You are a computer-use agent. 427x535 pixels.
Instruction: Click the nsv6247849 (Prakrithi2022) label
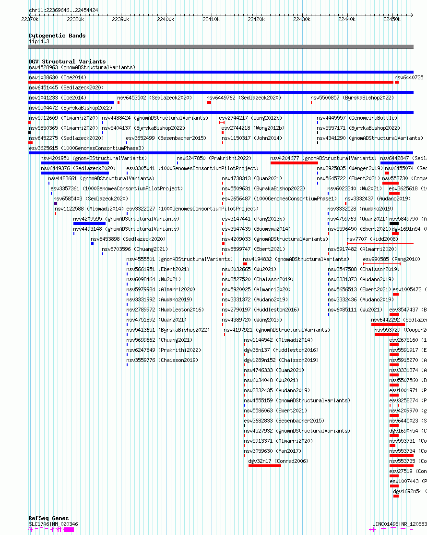[x=164, y=350]
